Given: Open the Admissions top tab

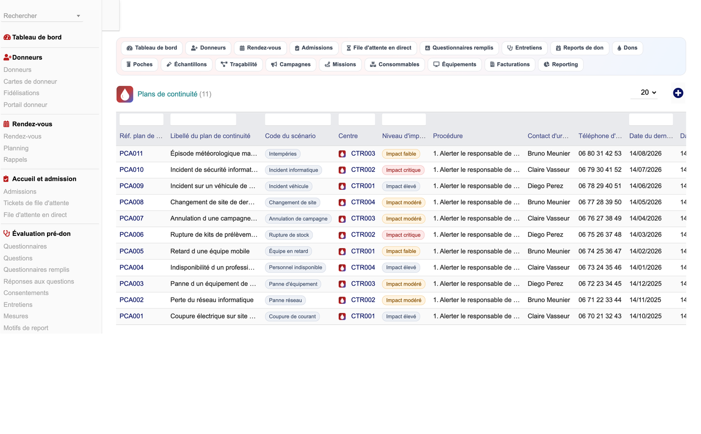Looking at the screenshot, I should click(x=314, y=48).
